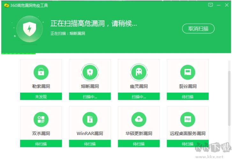Click the 远程桌面服务漏洞 label text
Viewport: 232px width, 159px height.
point(188,133)
